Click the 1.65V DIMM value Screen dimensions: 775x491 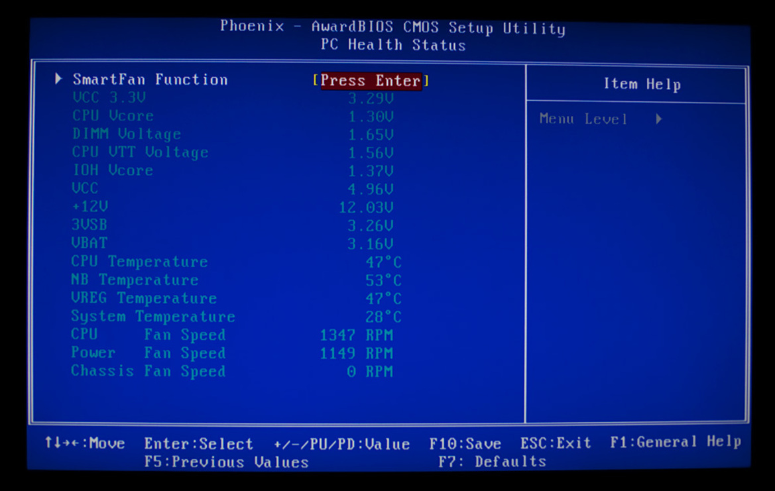371,135
